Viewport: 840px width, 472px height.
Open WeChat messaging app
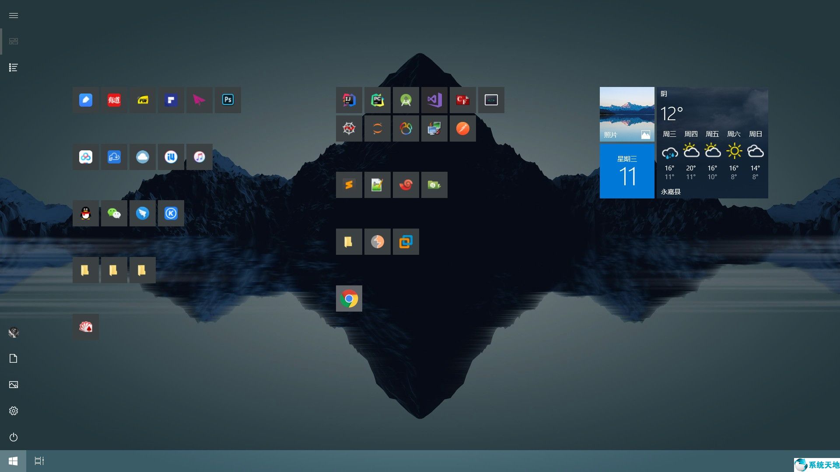114,213
